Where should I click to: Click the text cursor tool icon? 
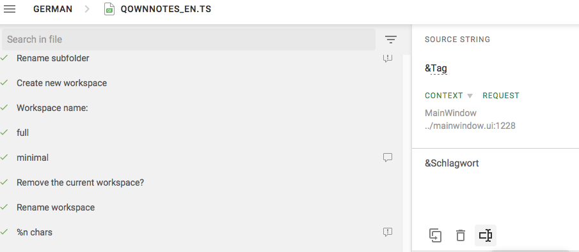coord(485,235)
